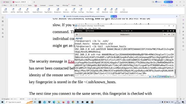Click the Free Trial button in banner

[x=114, y=16]
